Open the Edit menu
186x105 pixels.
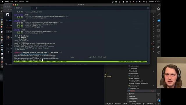coord(12,2)
